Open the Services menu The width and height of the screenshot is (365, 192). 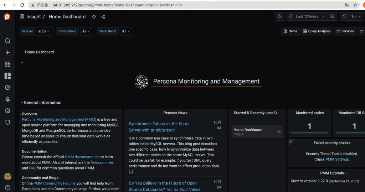point(345,31)
